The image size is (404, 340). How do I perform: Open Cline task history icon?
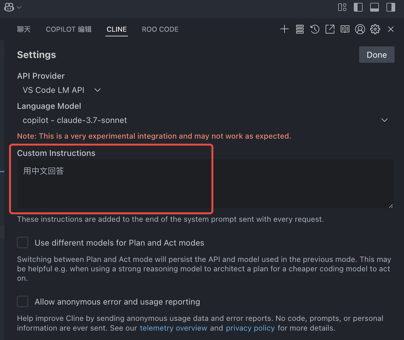315,29
